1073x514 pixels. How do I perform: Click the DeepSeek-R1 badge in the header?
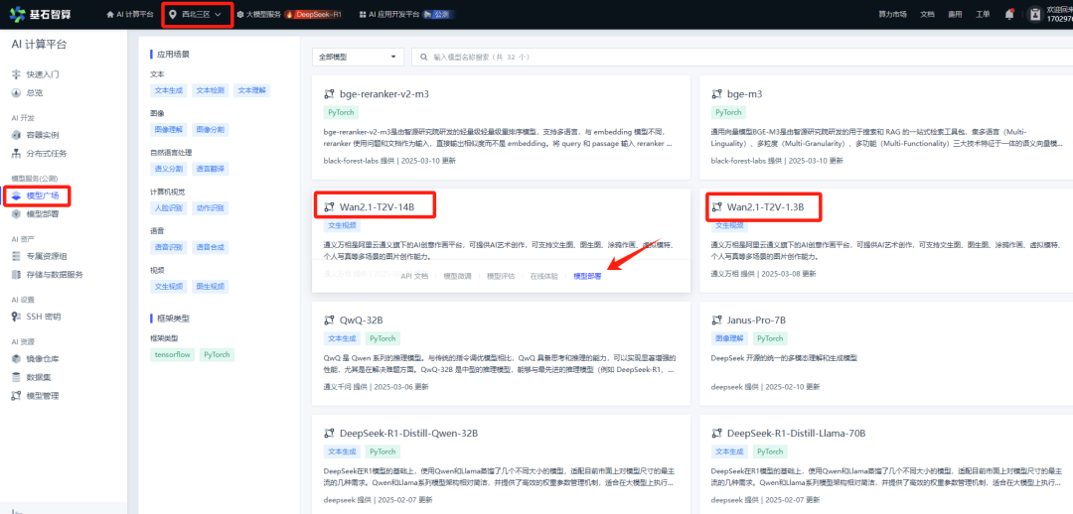pyautogui.click(x=313, y=14)
